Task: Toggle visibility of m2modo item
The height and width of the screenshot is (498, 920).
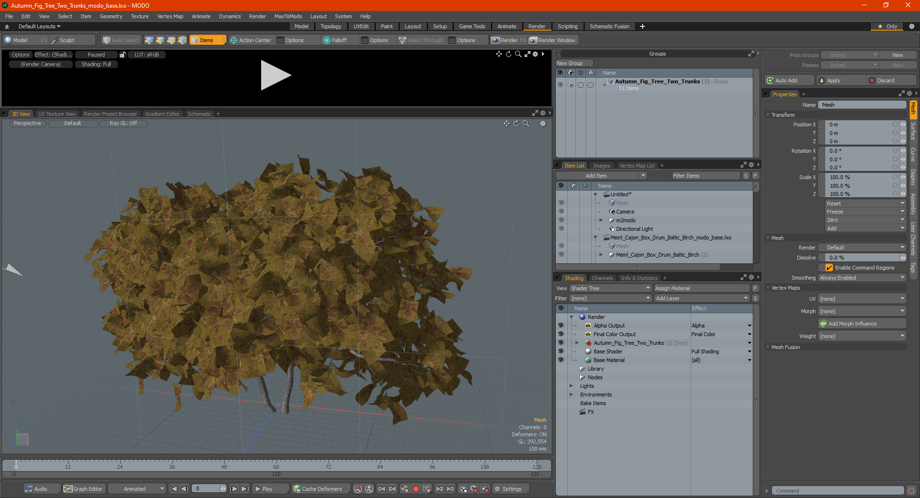Action: pos(561,220)
